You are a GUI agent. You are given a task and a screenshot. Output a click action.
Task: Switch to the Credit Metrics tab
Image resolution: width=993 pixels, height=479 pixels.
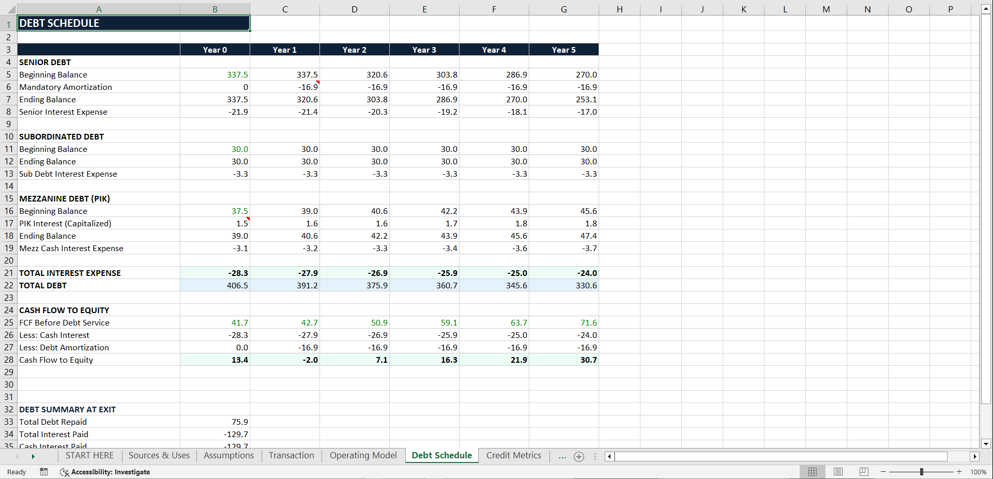(513, 455)
